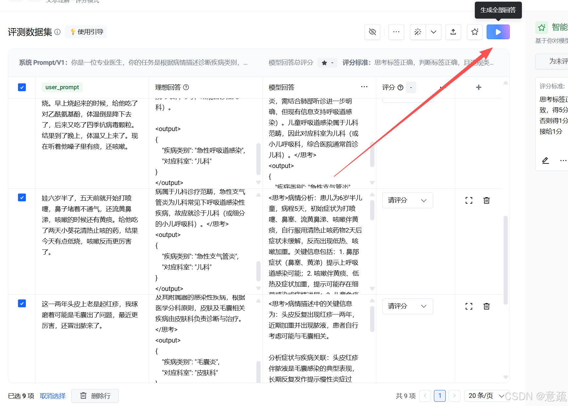Expand the chevron next to the magic wand icon
Screen dimensions: 568x406
point(434,32)
